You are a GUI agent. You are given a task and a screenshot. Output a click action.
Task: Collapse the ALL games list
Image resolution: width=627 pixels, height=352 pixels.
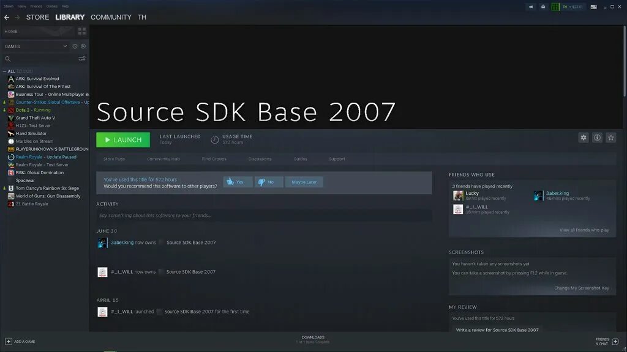pos(4,71)
